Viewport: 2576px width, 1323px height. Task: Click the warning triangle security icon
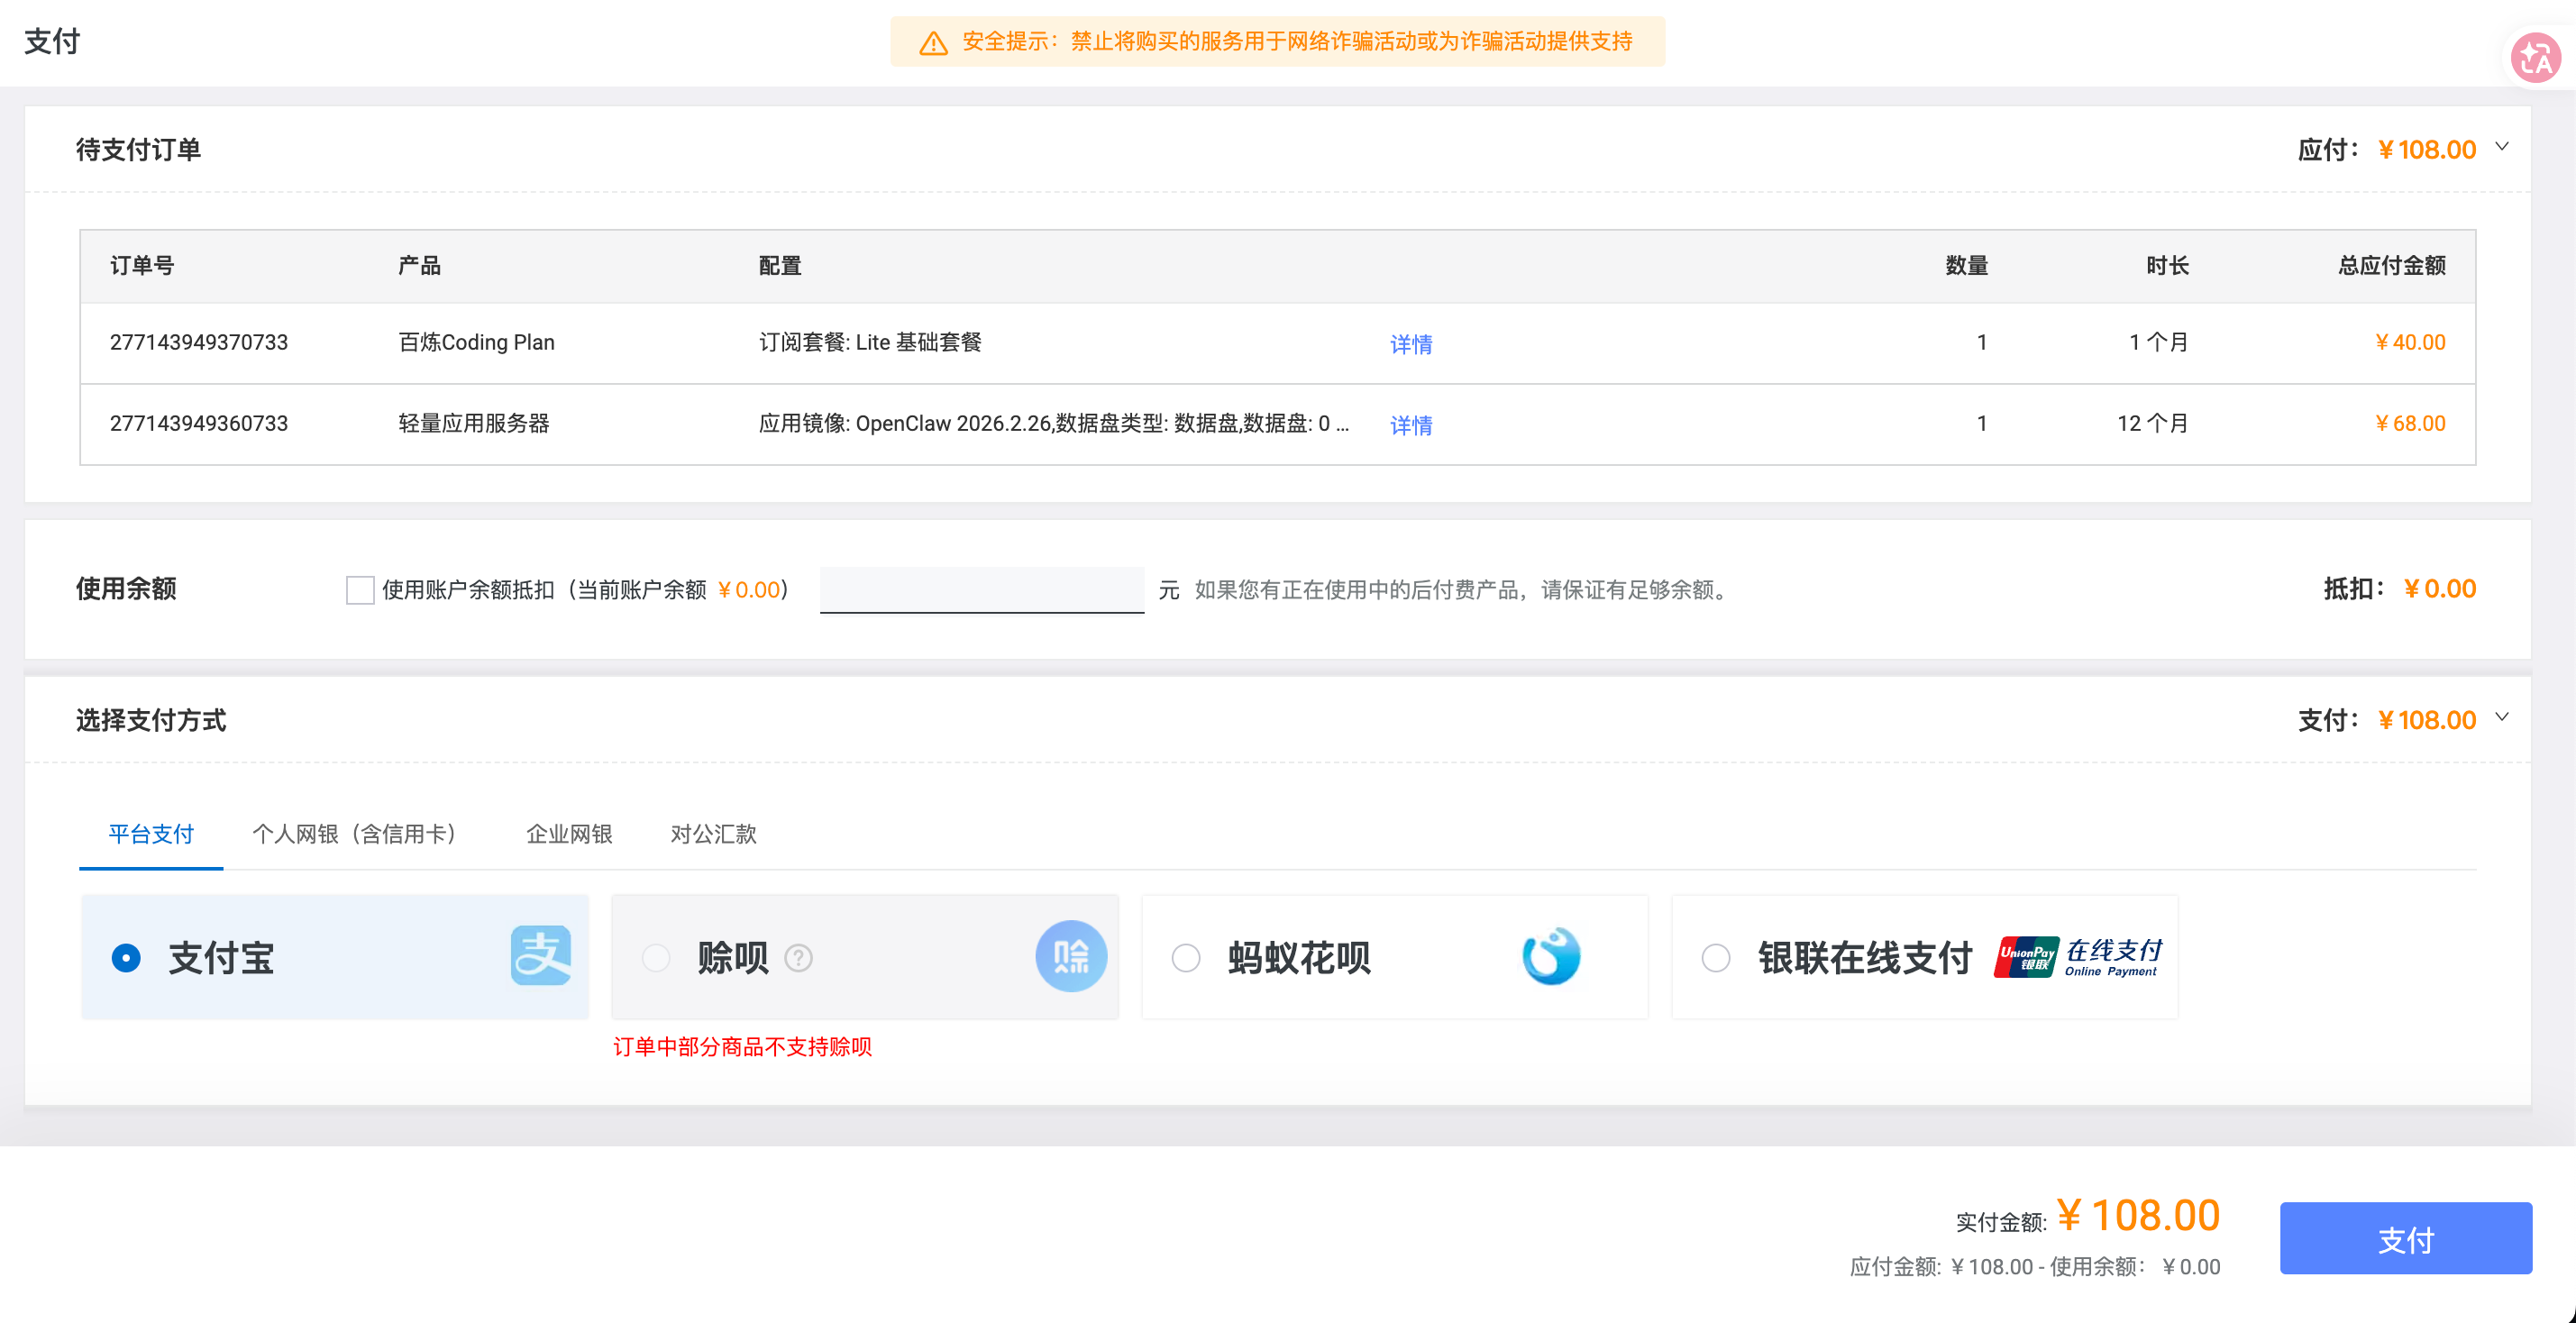tap(933, 43)
